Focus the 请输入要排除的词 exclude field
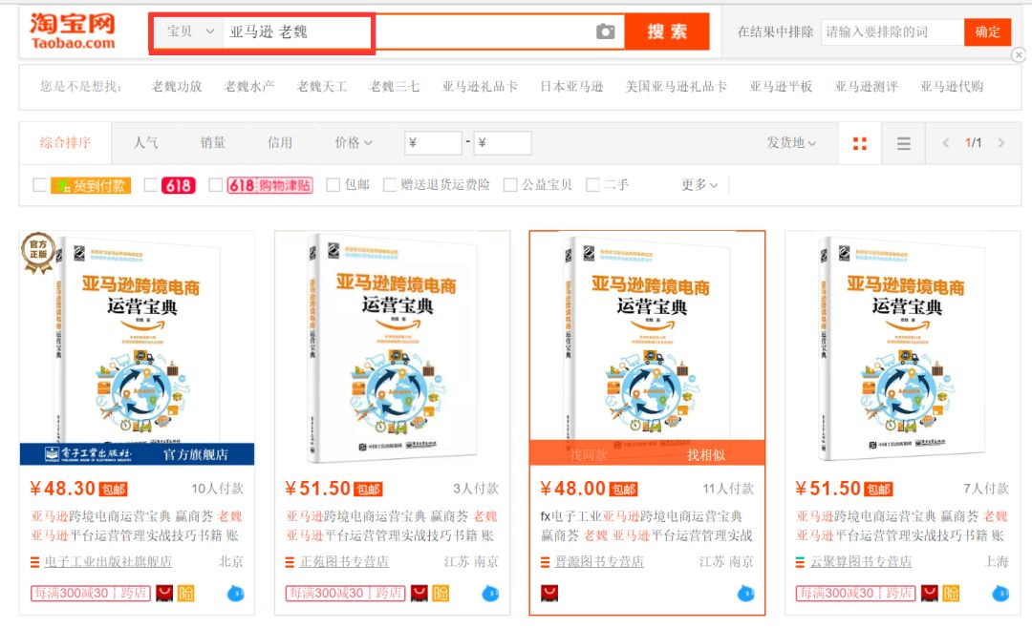 tap(892, 31)
